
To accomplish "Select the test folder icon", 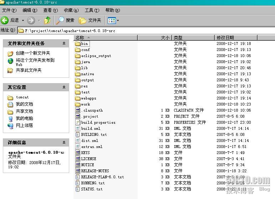I will pos(78,92).
